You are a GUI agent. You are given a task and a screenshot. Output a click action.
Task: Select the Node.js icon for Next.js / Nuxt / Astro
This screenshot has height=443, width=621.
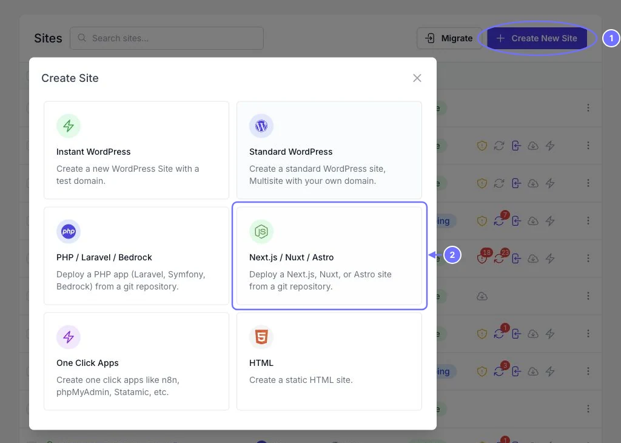(261, 231)
